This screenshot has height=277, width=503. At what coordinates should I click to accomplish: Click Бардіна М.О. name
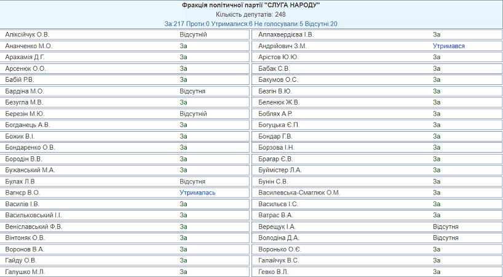click(x=25, y=91)
